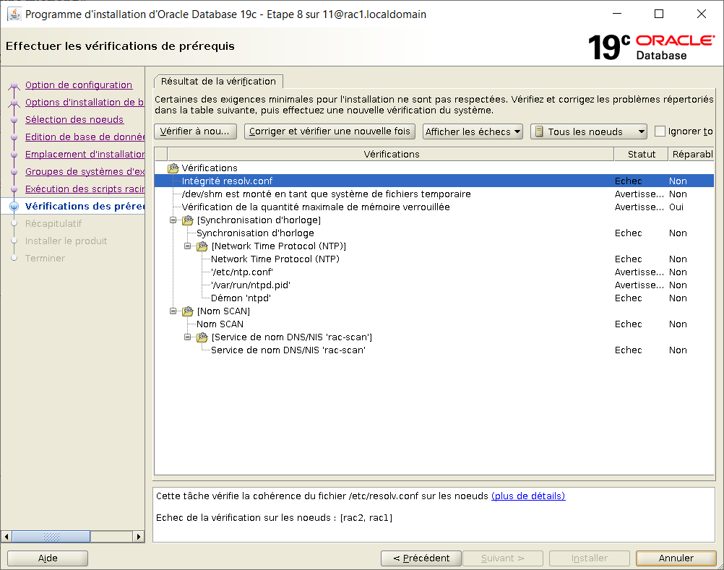Click the sidebar horizontal scrollbar thumb

51,536
